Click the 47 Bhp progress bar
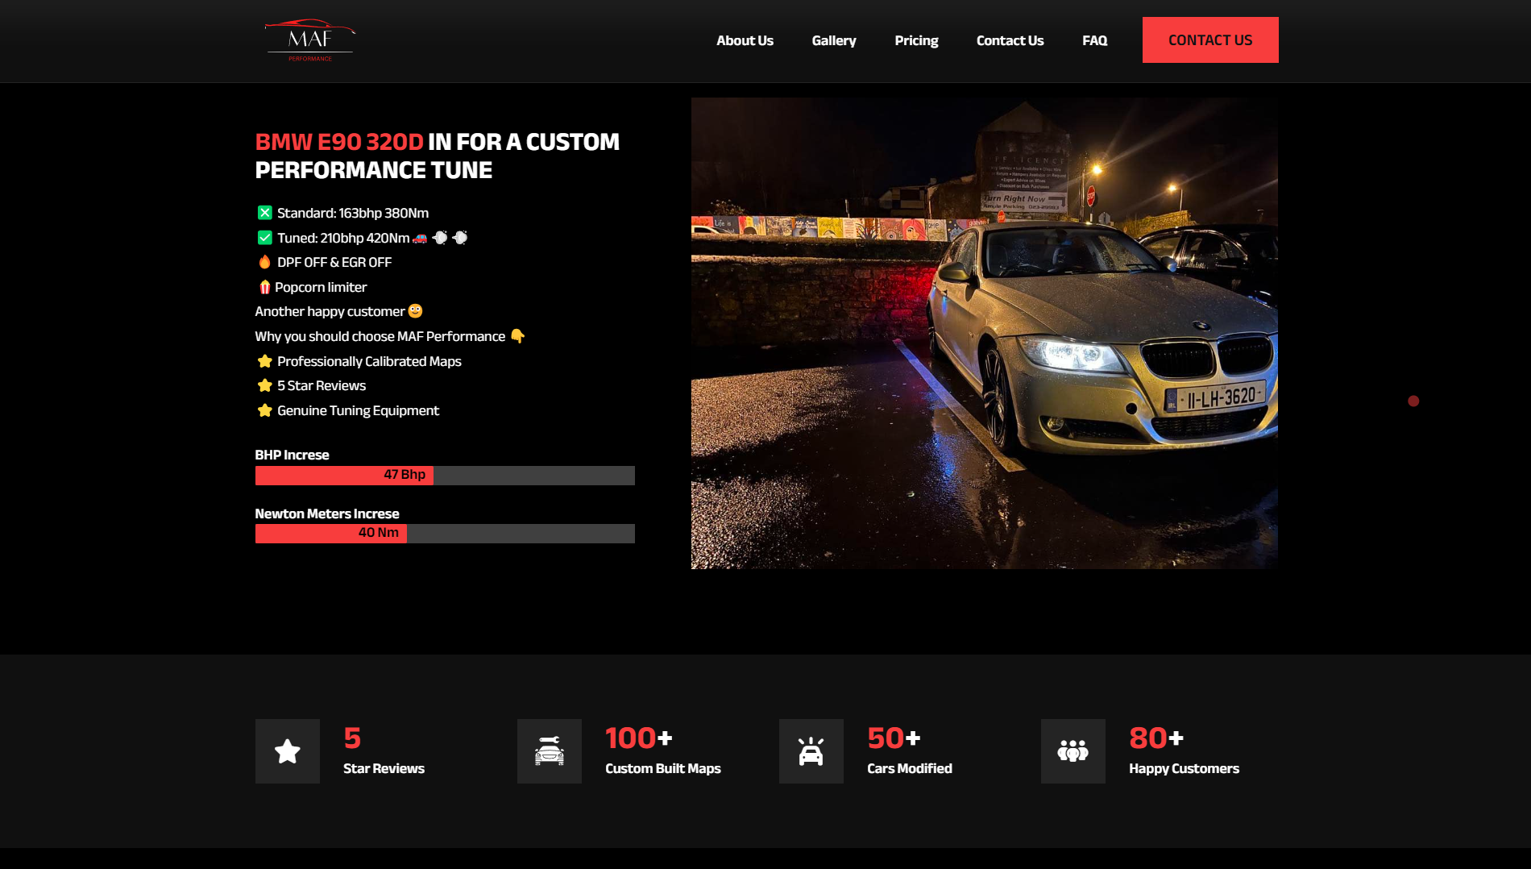This screenshot has height=869, width=1531. [445, 476]
